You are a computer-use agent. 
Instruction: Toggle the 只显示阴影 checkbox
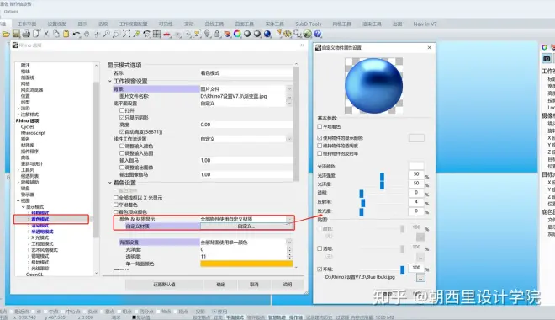click(122, 118)
